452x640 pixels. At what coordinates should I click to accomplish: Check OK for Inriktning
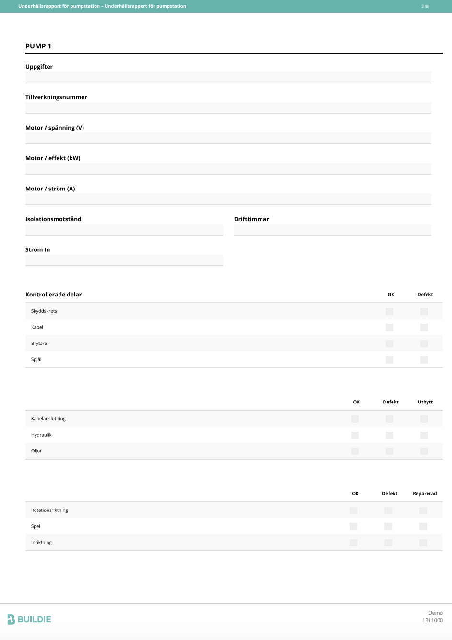coord(354,543)
